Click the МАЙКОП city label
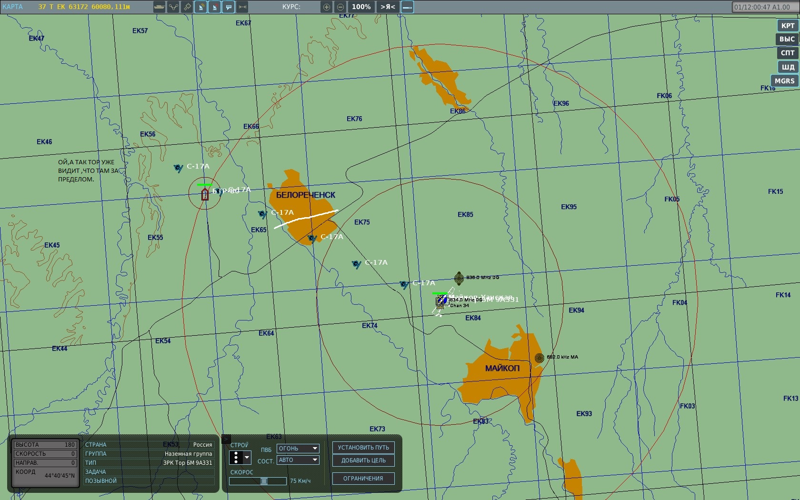Screen dimensions: 800x500 pos(502,369)
